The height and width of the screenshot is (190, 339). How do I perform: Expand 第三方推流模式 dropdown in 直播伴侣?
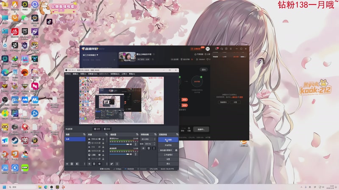coord(90,55)
